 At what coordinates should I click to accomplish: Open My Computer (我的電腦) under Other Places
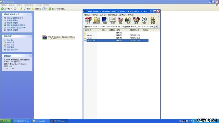click(x=10, y=47)
